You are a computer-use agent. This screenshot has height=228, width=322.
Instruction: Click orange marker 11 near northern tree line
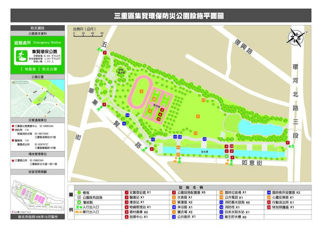point(203,100)
